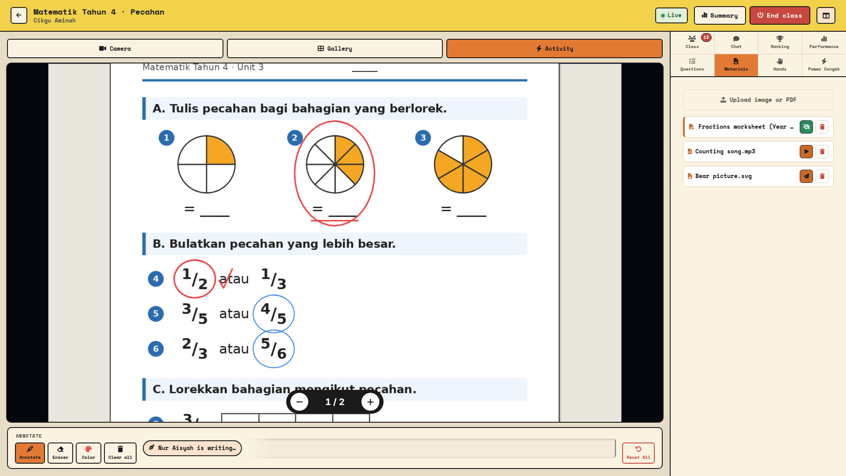
Task: Go to the next worksheet page
Action: click(x=370, y=402)
